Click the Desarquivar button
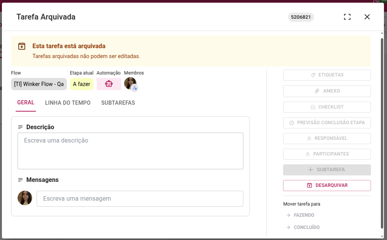The width and height of the screenshot is (387, 240). point(327,185)
